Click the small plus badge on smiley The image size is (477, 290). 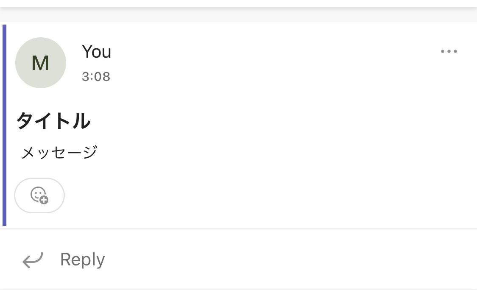[44, 200]
